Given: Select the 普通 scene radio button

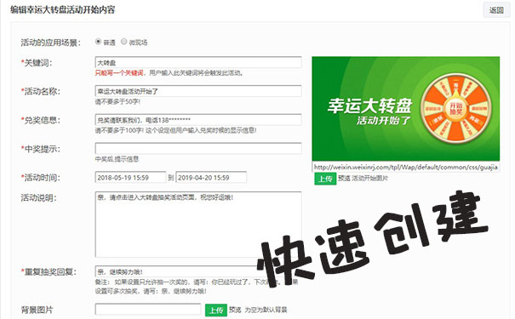Looking at the screenshot, I should [98, 42].
